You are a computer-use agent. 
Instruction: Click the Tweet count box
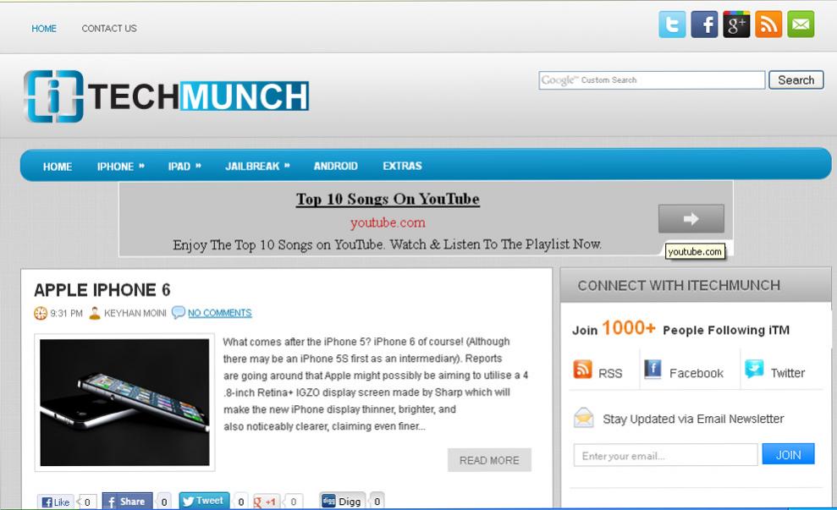pos(240,502)
